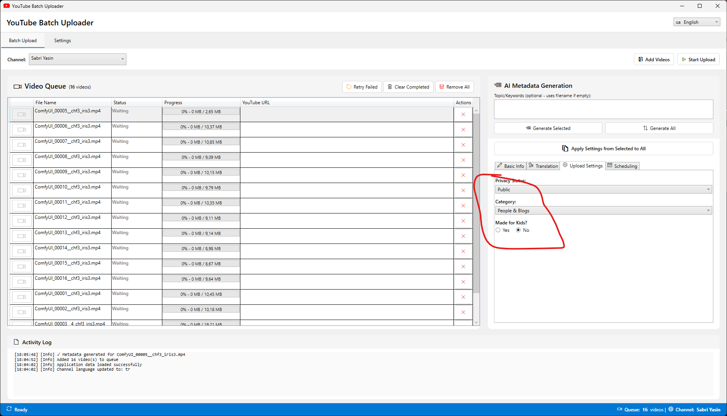Click Apply Settings from Selected to All
The width and height of the screenshot is (727, 416).
click(x=603, y=149)
